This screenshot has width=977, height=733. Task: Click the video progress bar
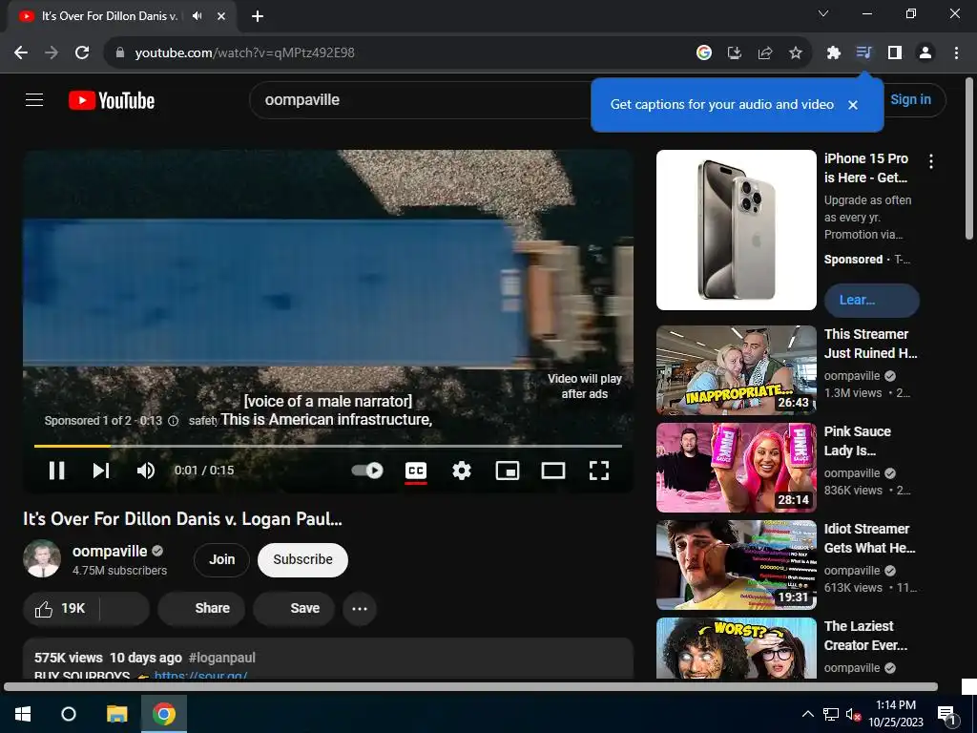coord(328,447)
